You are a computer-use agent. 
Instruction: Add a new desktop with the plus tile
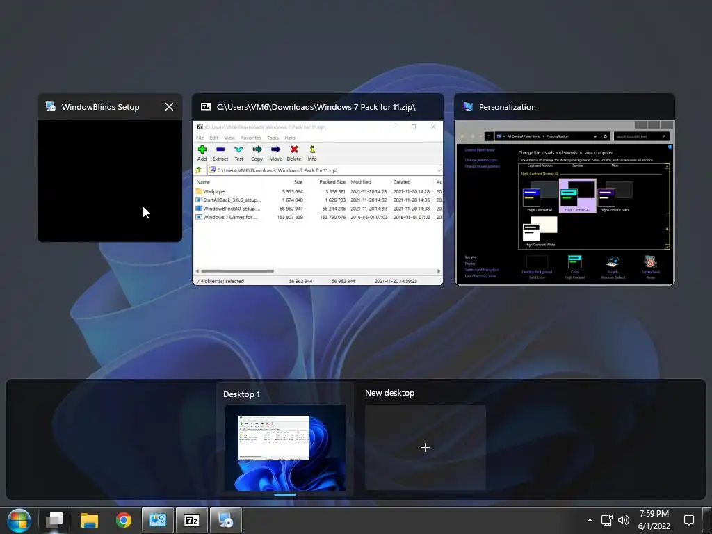[x=425, y=447]
